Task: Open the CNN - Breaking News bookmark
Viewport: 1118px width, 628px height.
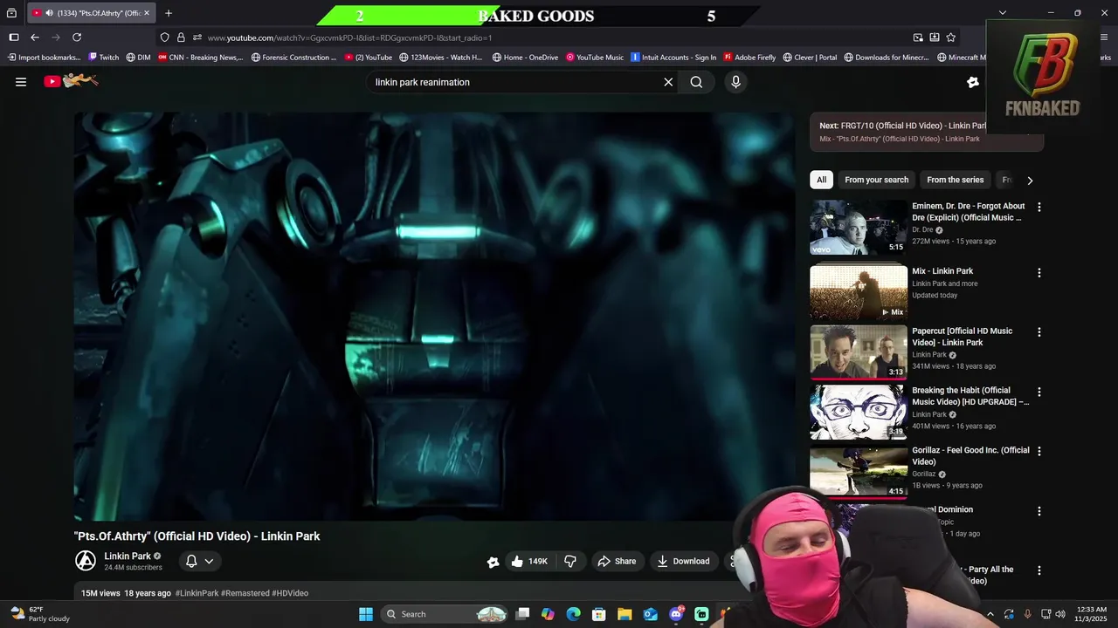Action: [201, 58]
